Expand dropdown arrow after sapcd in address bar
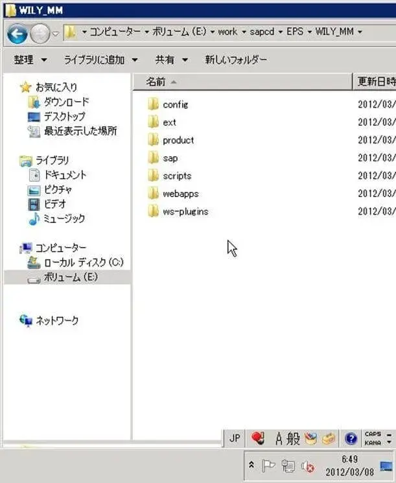 tap(280, 32)
